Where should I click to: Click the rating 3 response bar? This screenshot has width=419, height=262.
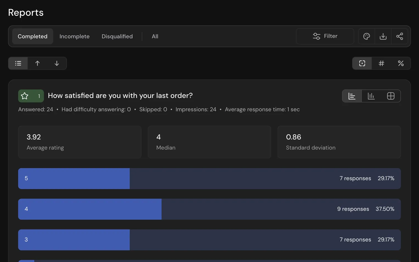(x=209, y=240)
